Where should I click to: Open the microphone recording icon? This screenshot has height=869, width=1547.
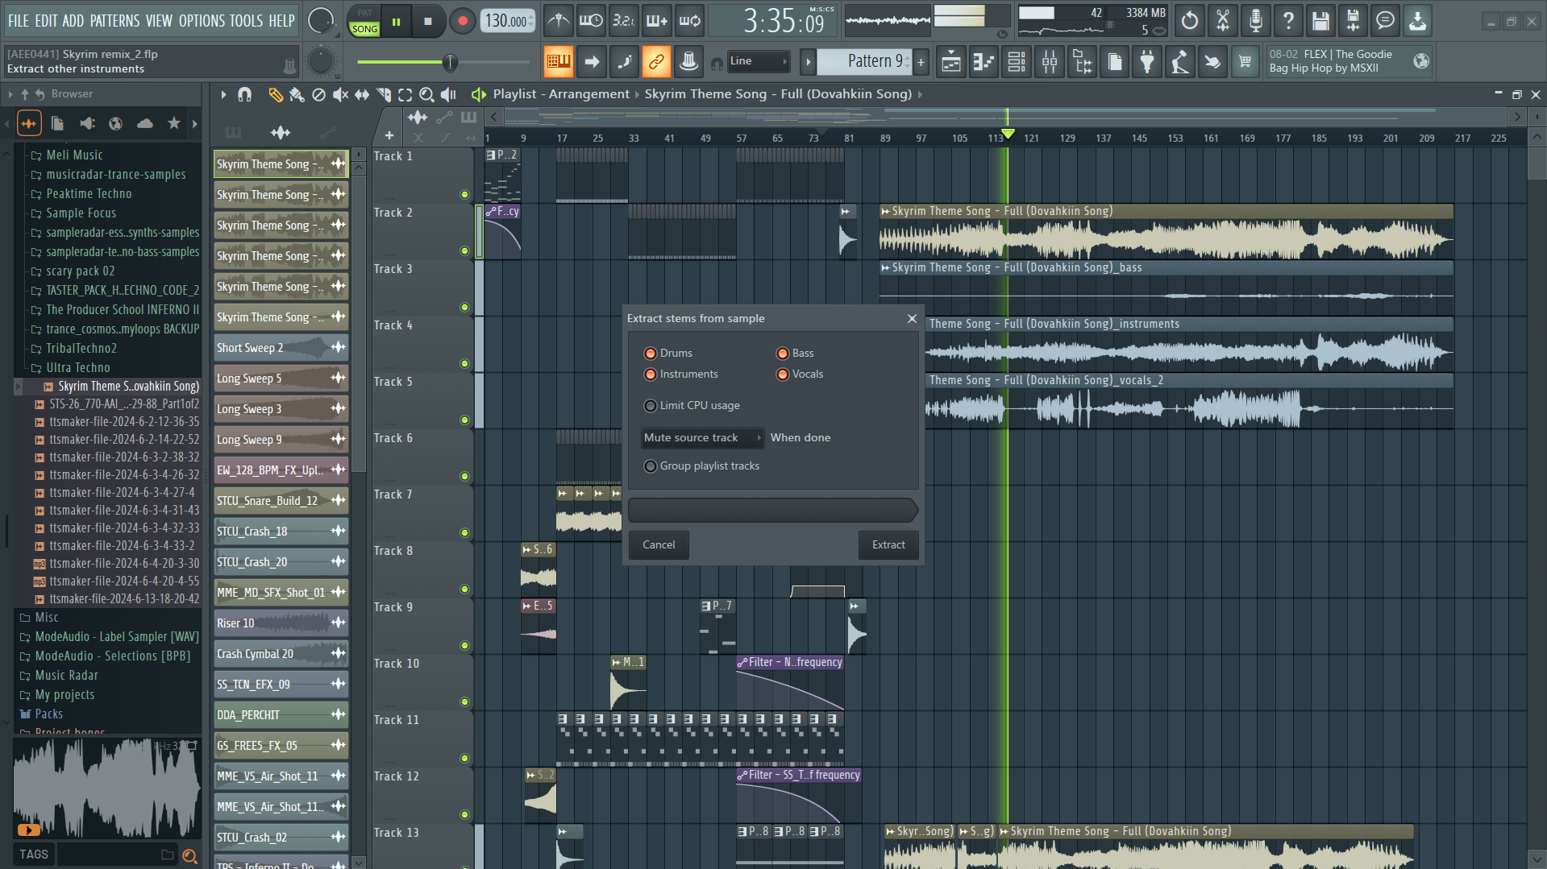pos(1255,21)
